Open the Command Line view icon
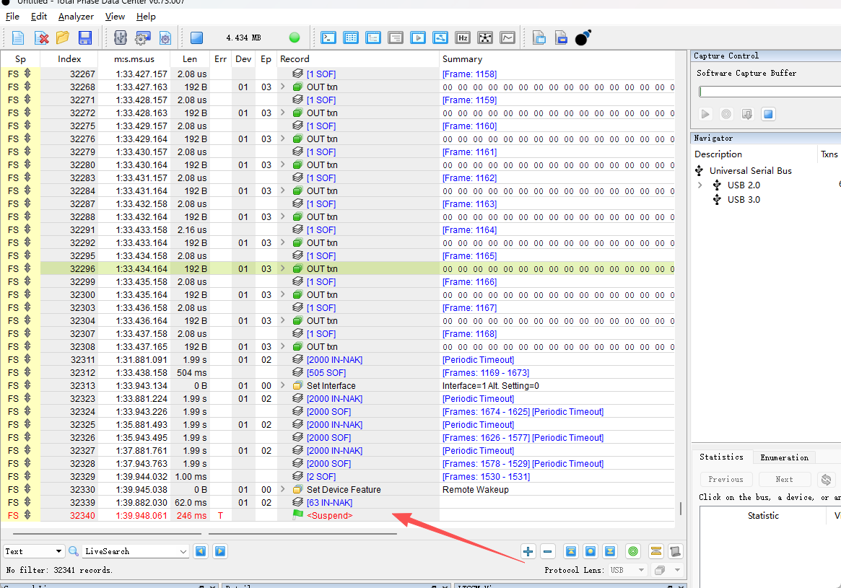 (328, 38)
